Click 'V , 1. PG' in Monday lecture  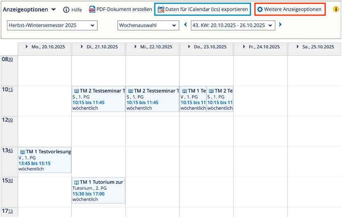pos(27,158)
